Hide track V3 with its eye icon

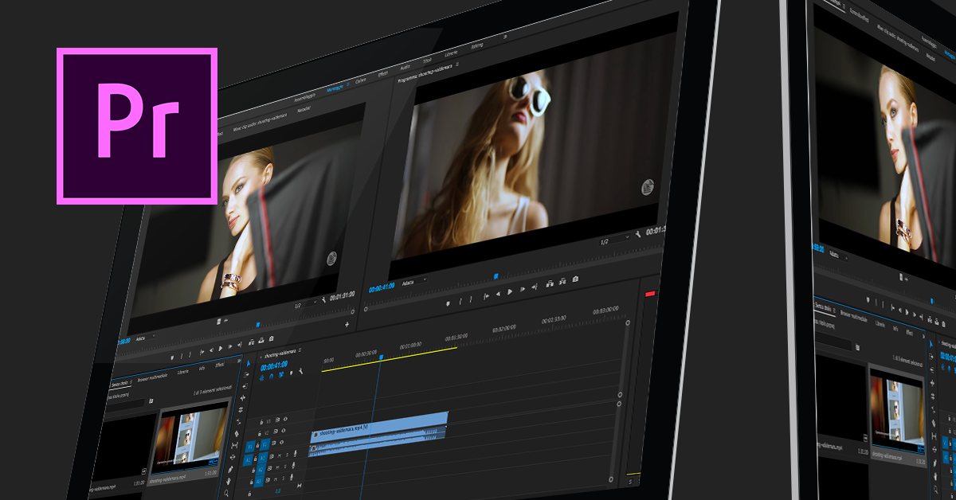(x=285, y=419)
